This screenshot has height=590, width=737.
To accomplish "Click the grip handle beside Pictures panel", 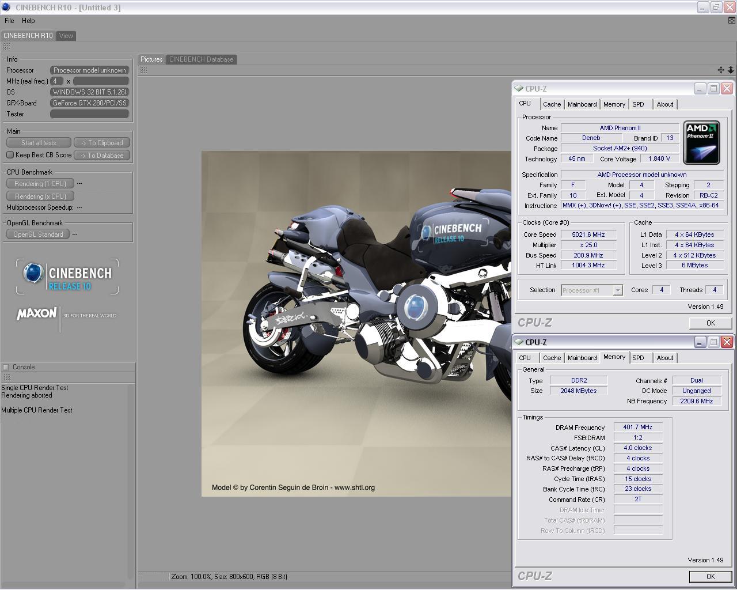I will pyautogui.click(x=143, y=70).
